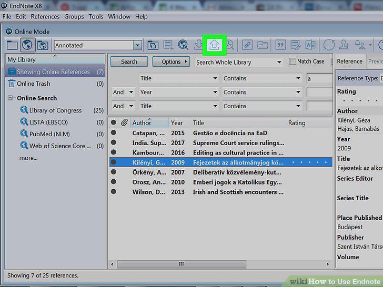The image size is (383, 287).
Task: Click the read/unread dot column header
Action: tap(113, 122)
